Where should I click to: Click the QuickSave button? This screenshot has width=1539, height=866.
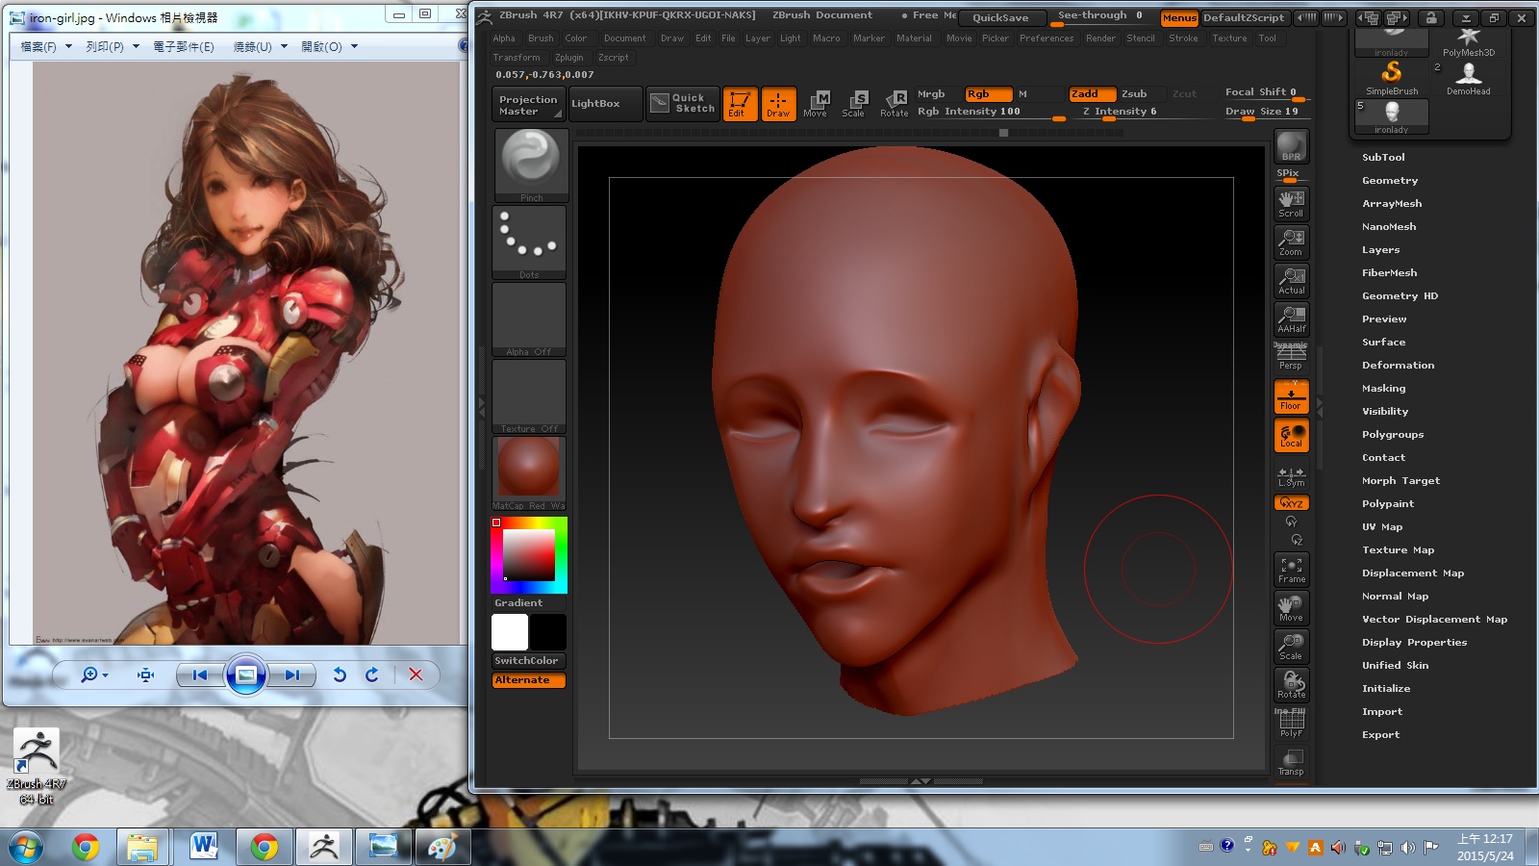point(1000,17)
